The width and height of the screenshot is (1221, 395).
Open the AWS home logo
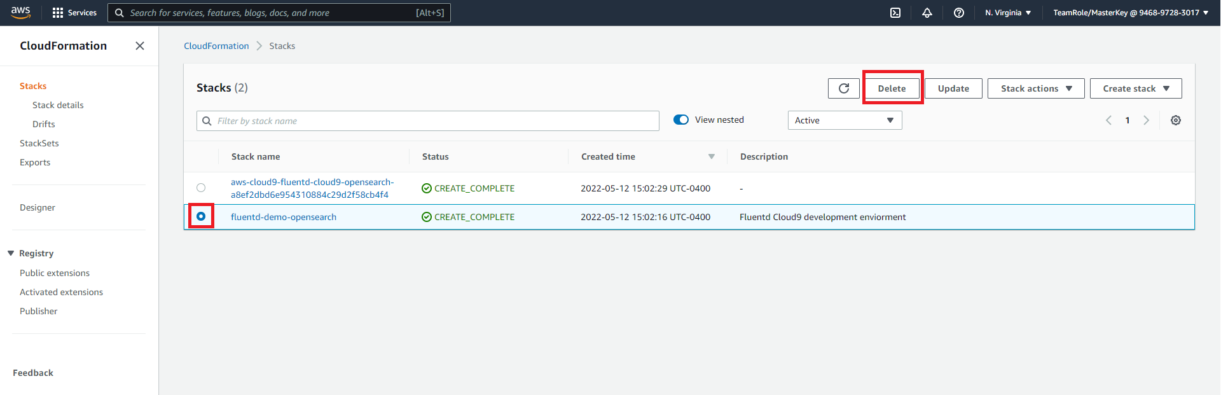(x=20, y=12)
